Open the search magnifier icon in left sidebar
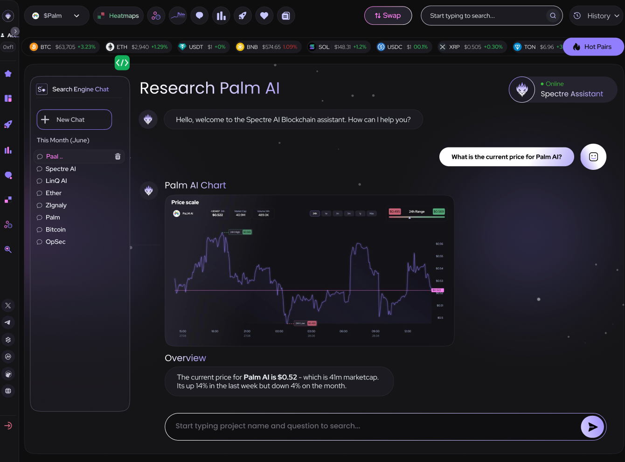Viewport: 625px width, 462px height. pyautogui.click(x=8, y=249)
